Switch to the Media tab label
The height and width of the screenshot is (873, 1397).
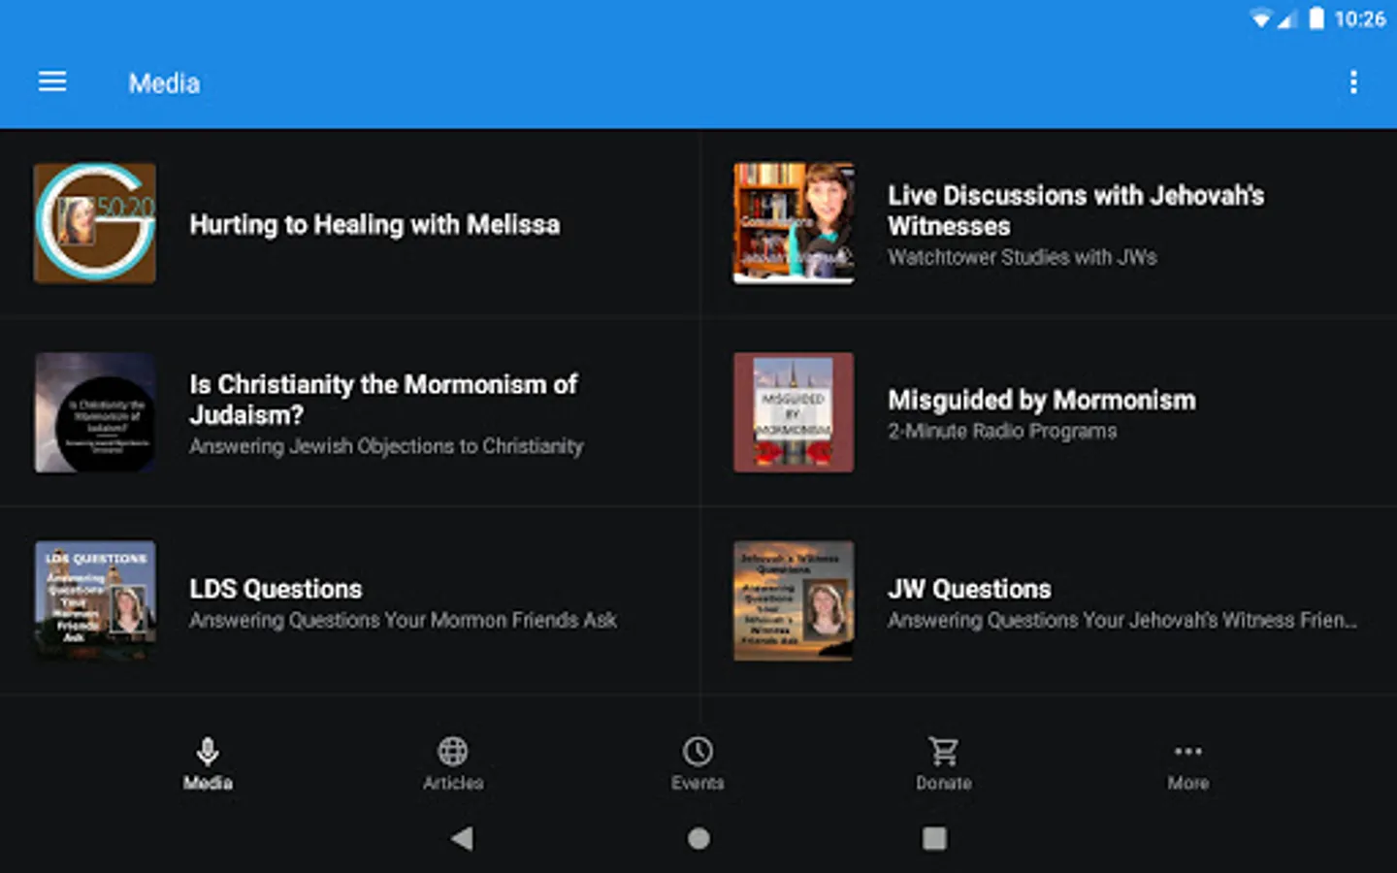coord(208,783)
